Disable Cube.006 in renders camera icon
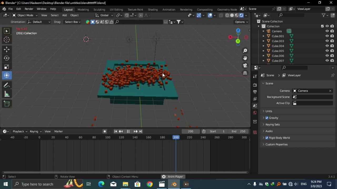Viewport: 337px width, 189px height. pyautogui.click(x=332, y=56)
